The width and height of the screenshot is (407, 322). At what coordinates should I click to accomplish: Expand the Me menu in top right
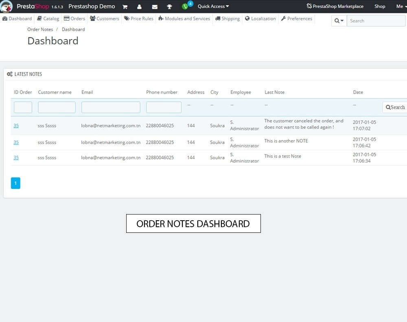[x=398, y=6]
